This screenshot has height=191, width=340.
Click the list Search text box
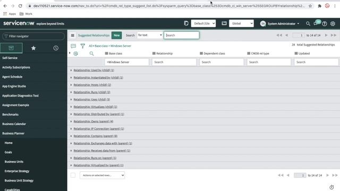point(182,36)
